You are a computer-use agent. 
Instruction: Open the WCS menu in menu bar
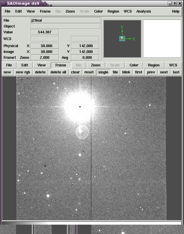point(128,11)
